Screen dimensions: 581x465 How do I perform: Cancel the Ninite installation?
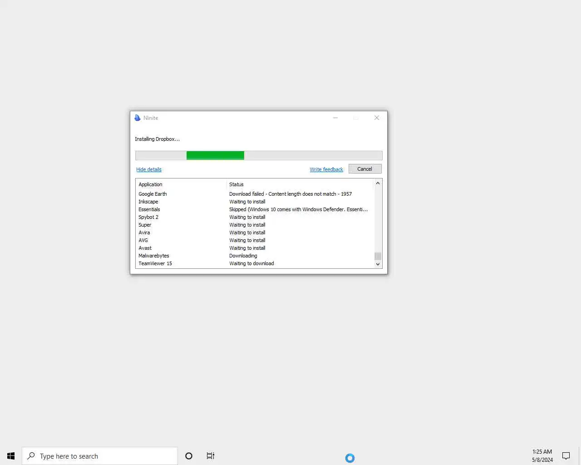point(365,169)
